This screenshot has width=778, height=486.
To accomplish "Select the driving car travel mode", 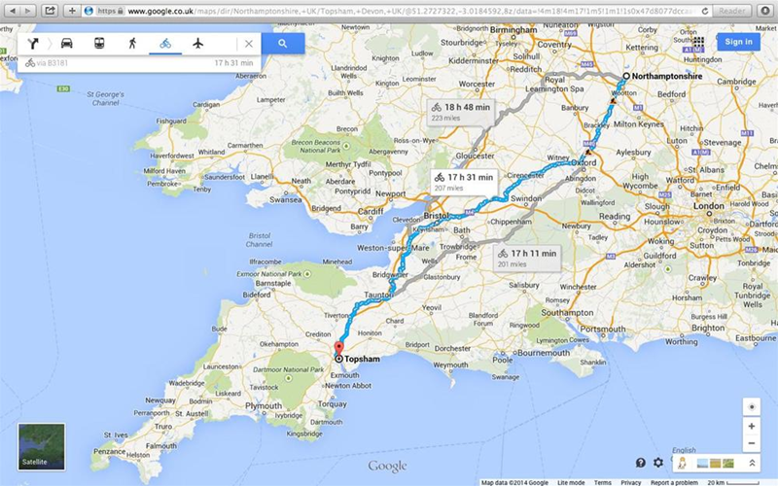I will (x=66, y=44).
